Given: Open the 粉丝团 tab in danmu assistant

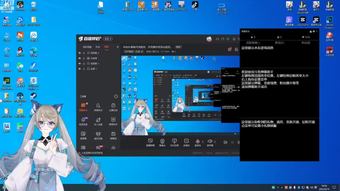Looking at the screenshot, I should (306, 43).
